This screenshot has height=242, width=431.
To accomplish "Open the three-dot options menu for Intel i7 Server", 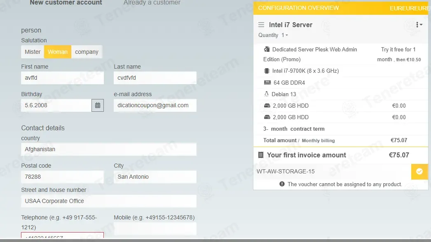I will tap(419, 25).
